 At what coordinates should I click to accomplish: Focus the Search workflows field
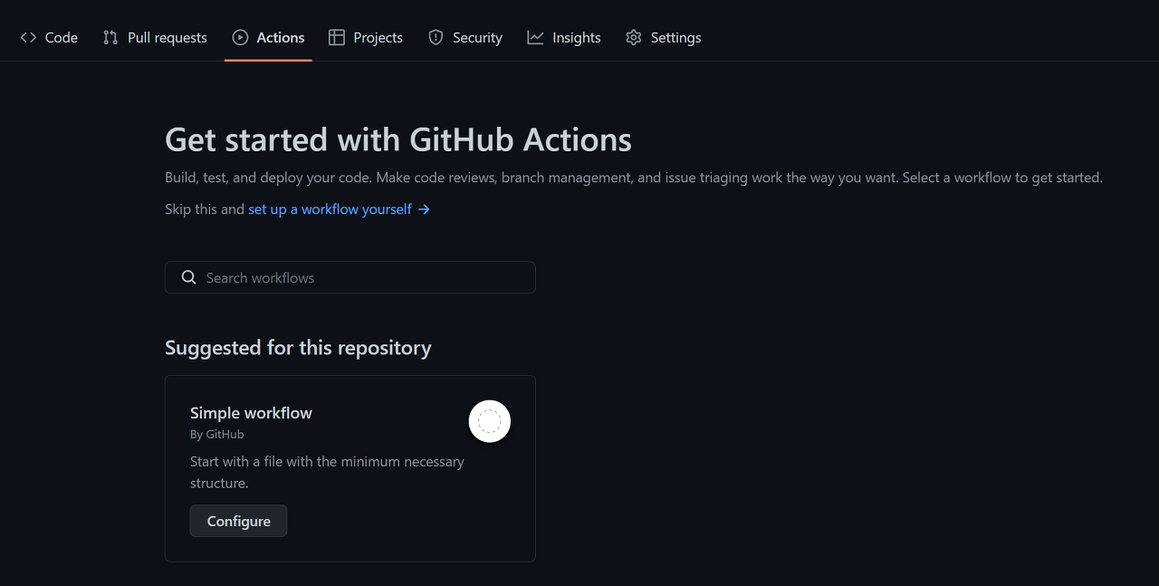[350, 277]
